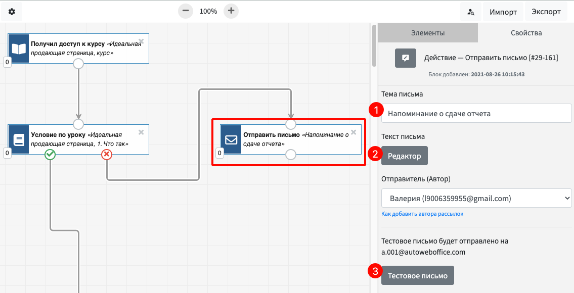Open the Как добавить автора рассылок link
This screenshot has height=293, width=574.
[422, 214]
